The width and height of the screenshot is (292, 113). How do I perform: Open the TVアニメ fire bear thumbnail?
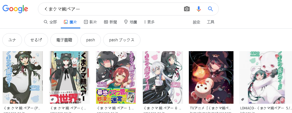(211, 77)
